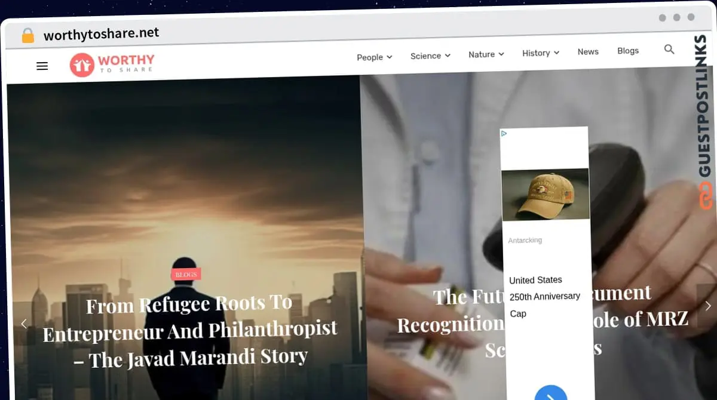Click the cap product image in ad
The height and width of the screenshot is (400, 717).
tap(545, 194)
